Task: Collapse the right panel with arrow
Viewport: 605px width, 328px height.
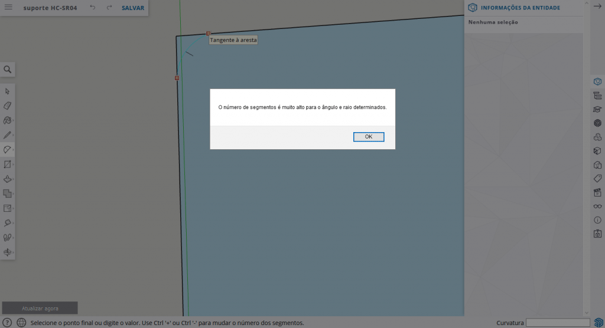Action: coord(597,6)
